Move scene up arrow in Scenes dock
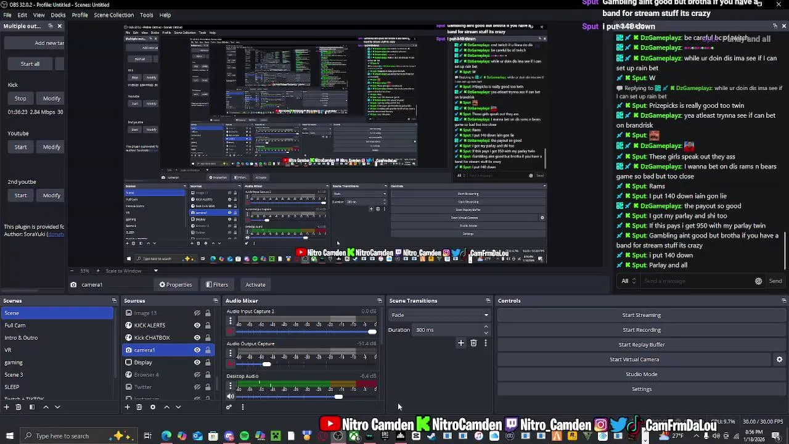The height and width of the screenshot is (444, 789). [46, 407]
